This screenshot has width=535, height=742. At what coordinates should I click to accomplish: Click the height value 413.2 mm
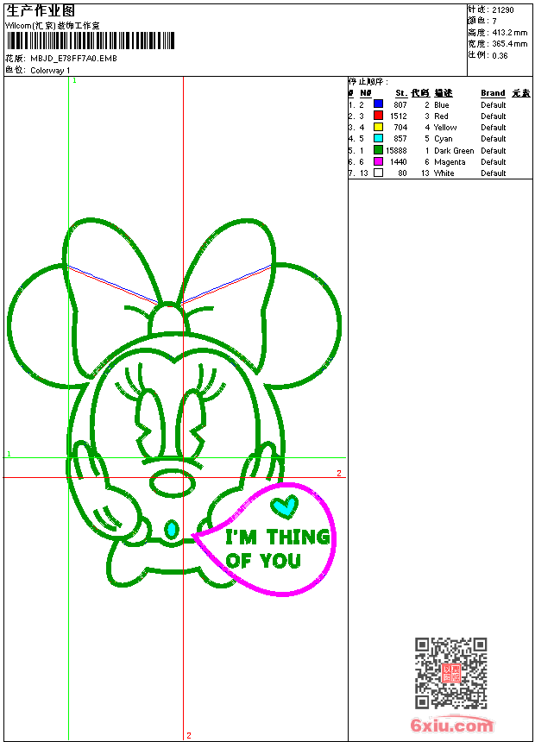(509, 33)
